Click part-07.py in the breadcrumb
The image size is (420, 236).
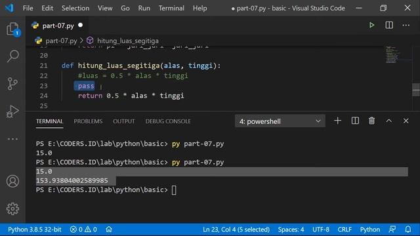[61, 41]
